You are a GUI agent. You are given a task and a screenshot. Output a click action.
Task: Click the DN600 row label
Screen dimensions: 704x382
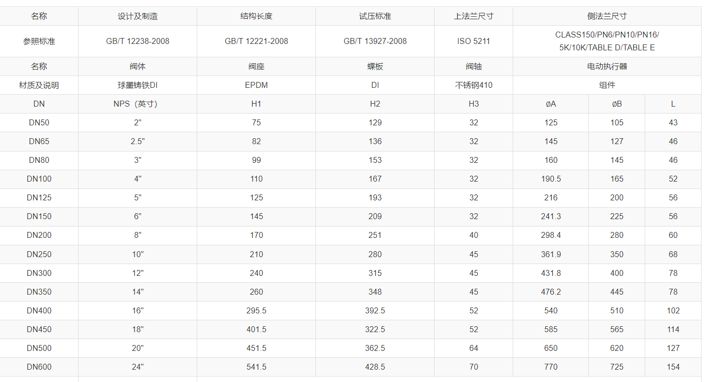[39, 367]
